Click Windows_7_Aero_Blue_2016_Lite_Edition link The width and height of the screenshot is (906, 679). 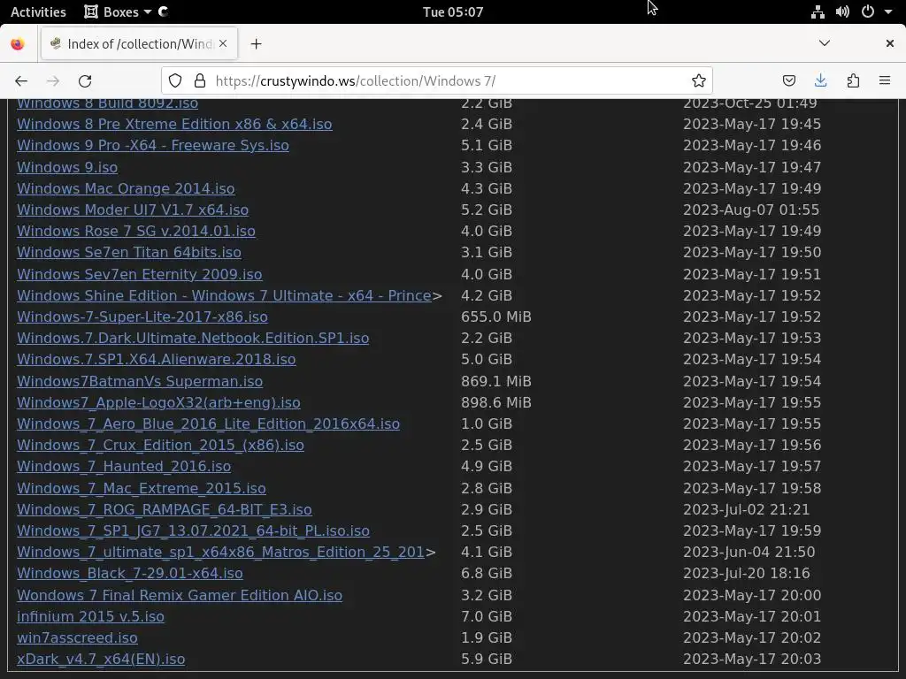209,423
